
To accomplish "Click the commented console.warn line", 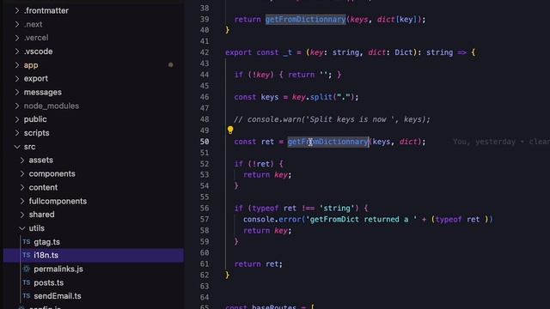I will point(332,119).
